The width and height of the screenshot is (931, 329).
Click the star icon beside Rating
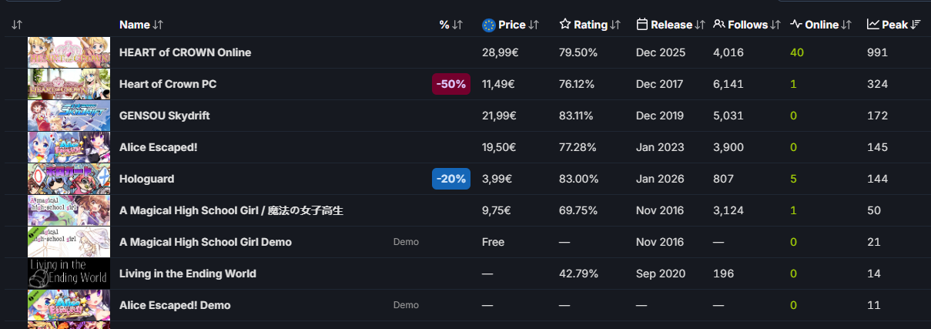(x=565, y=25)
